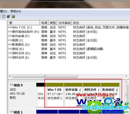Click the Refresh toolbar icon

pos(4,17)
